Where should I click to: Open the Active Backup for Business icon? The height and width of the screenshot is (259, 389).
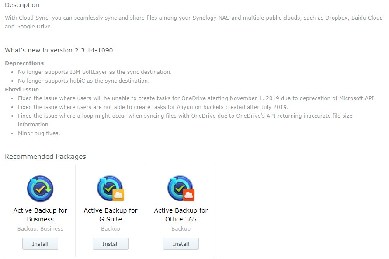pos(40,189)
